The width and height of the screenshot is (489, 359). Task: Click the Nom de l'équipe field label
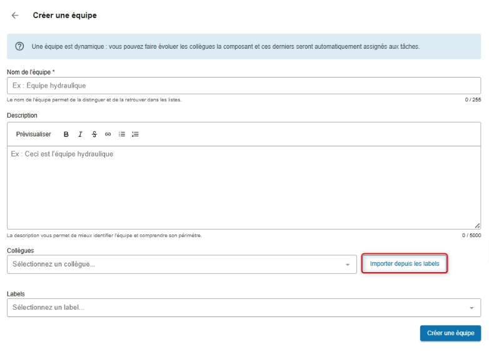point(31,72)
